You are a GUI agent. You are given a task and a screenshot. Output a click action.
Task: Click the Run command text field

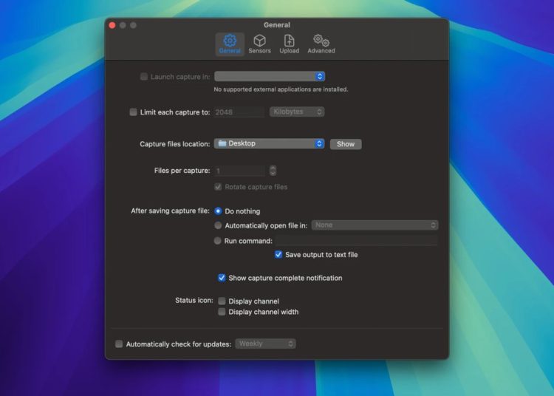click(356, 241)
